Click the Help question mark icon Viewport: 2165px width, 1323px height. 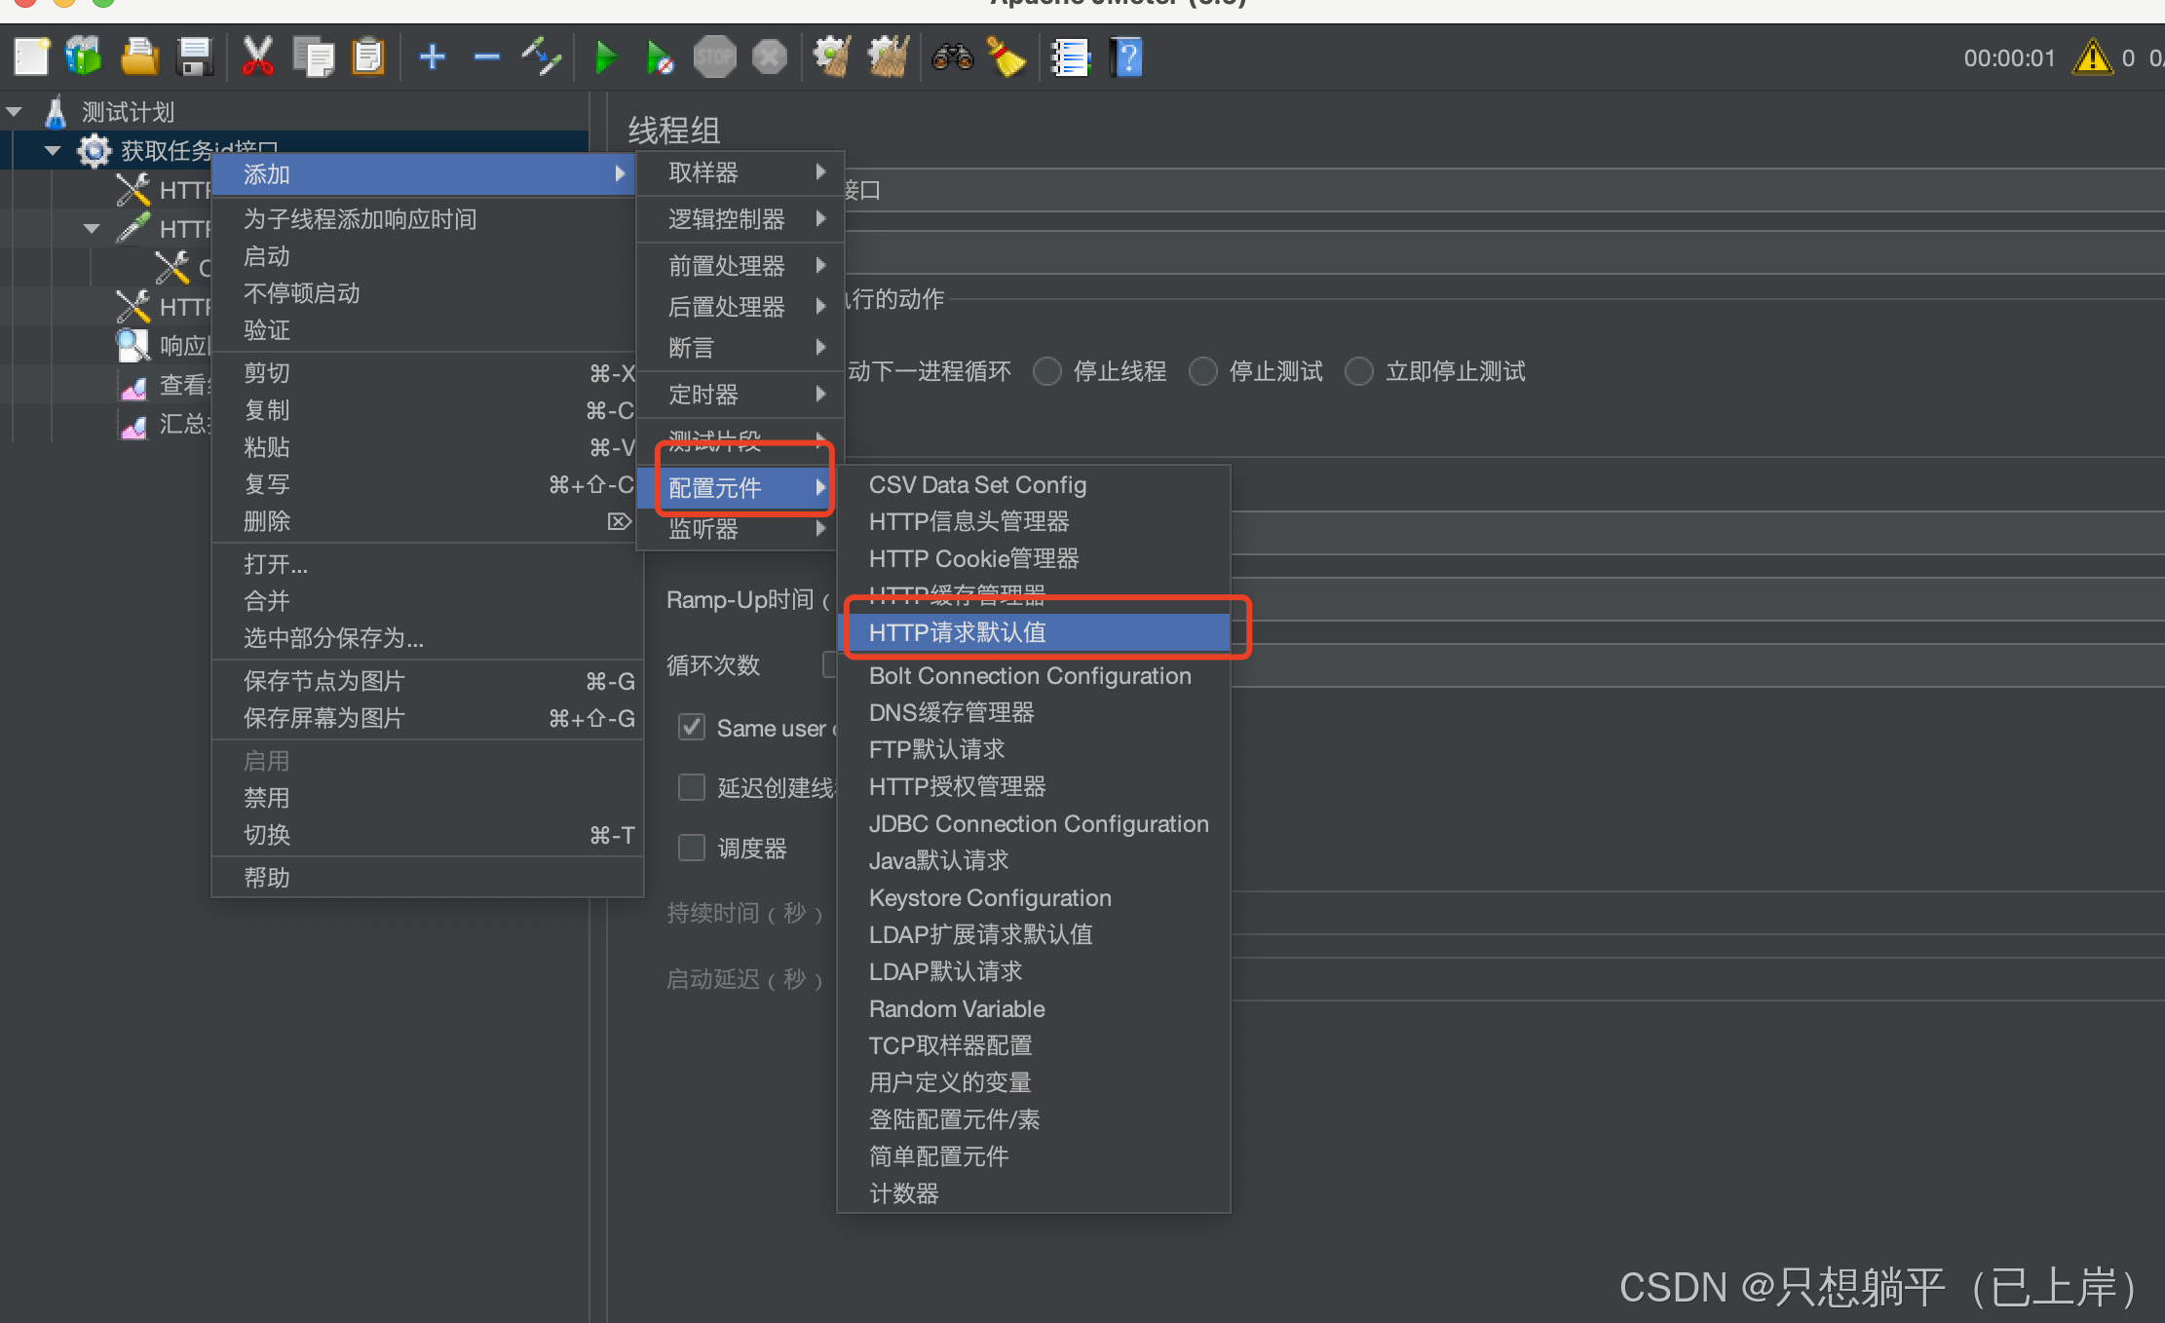pos(1126,57)
